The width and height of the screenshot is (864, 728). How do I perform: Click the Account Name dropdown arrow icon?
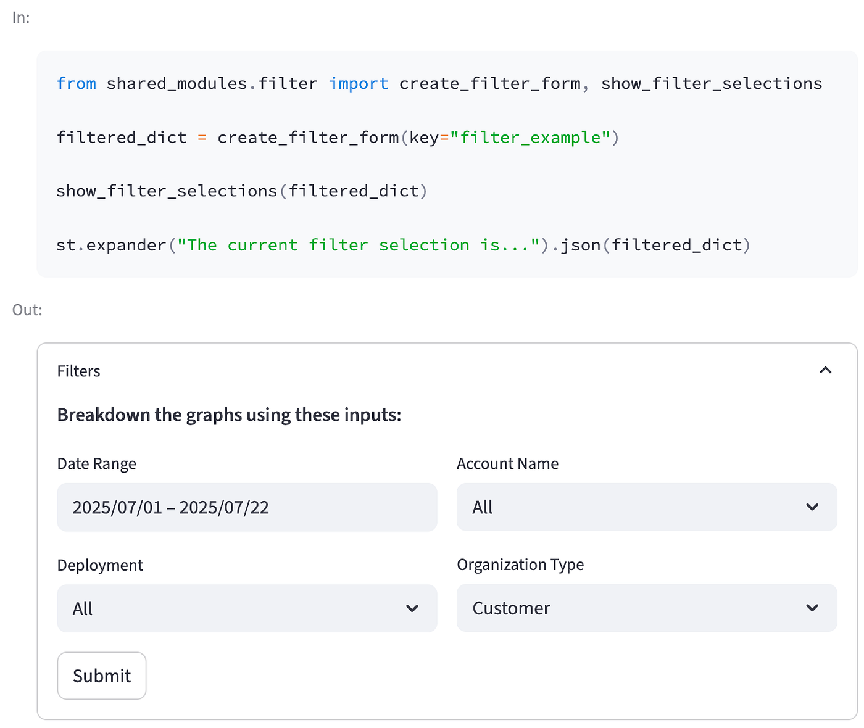tap(812, 507)
